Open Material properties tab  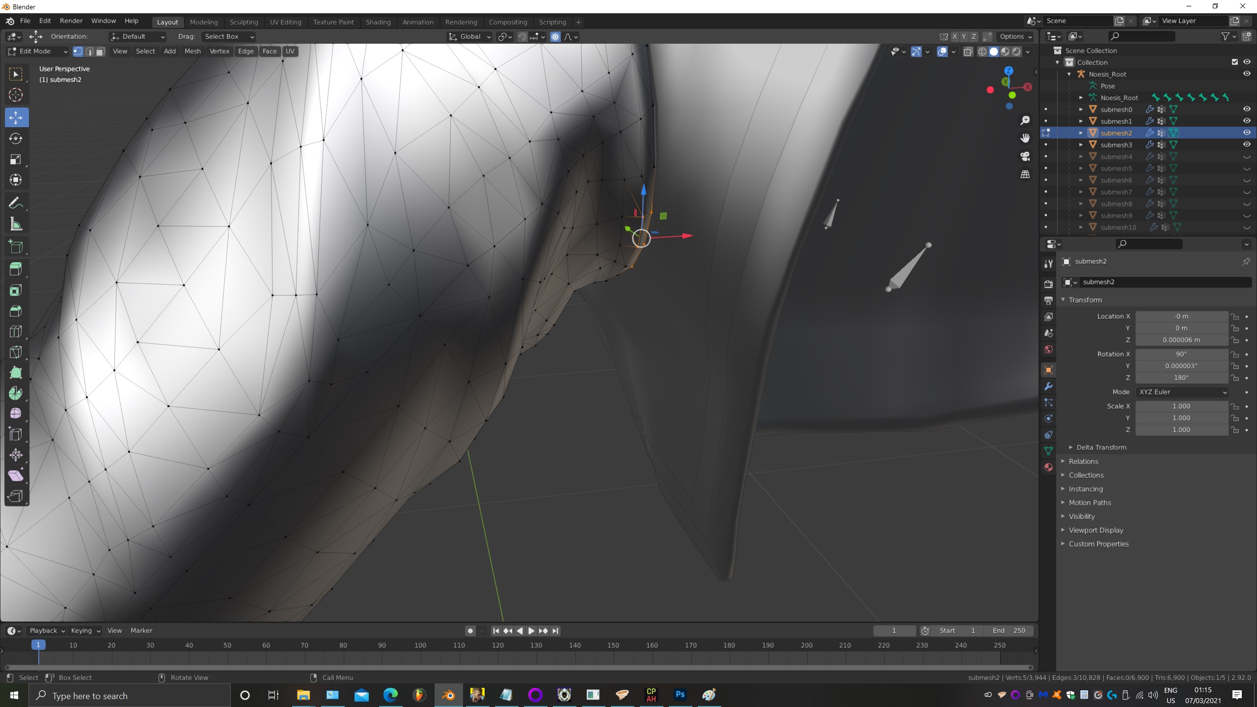point(1048,467)
